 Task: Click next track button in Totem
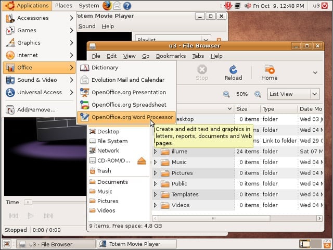click(48, 216)
